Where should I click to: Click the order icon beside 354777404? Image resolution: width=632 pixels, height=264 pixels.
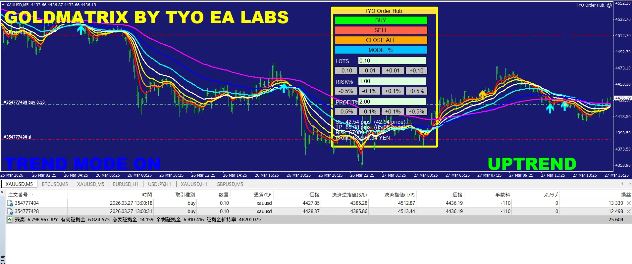pos(10,203)
